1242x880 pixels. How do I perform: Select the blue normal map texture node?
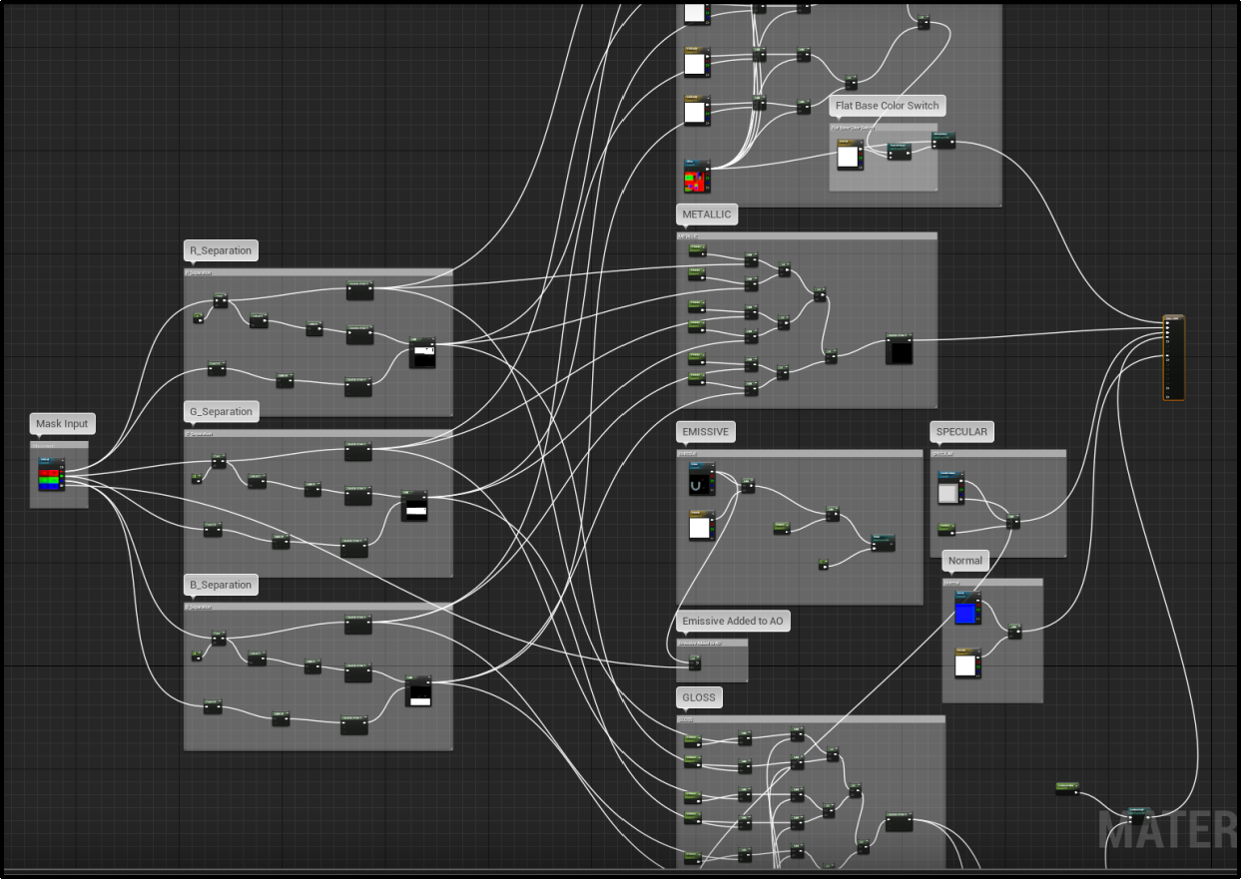(967, 609)
